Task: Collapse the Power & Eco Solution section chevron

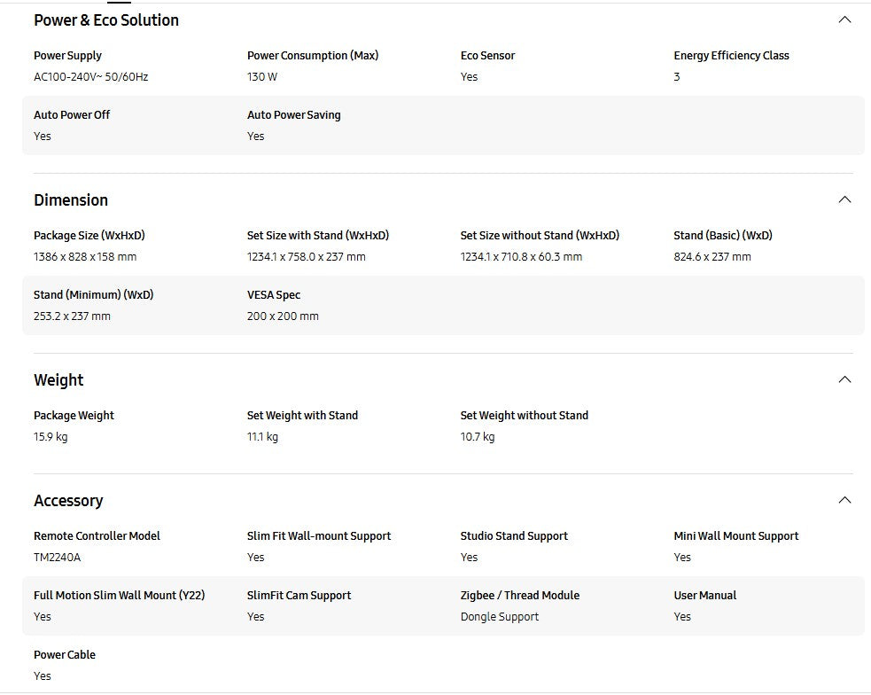Action: coord(844,20)
